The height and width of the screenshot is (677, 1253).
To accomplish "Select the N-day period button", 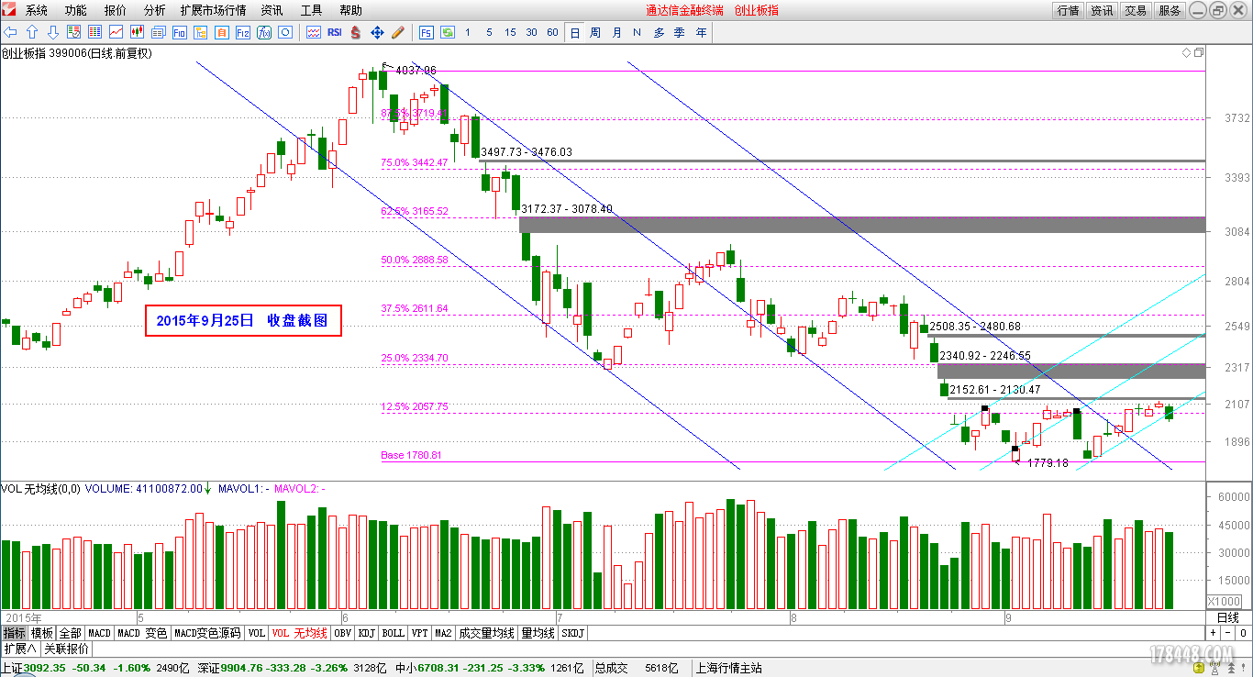I will point(638,32).
